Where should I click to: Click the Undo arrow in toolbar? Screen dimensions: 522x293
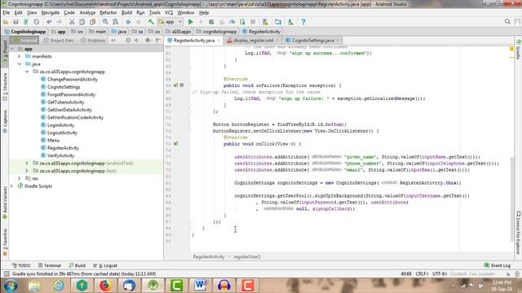[49, 22]
